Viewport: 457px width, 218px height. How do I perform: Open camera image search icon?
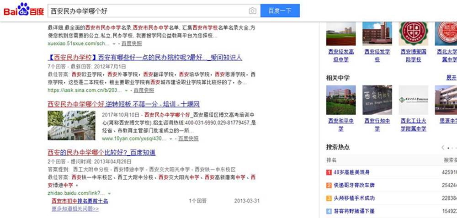click(x=252, y=11)
